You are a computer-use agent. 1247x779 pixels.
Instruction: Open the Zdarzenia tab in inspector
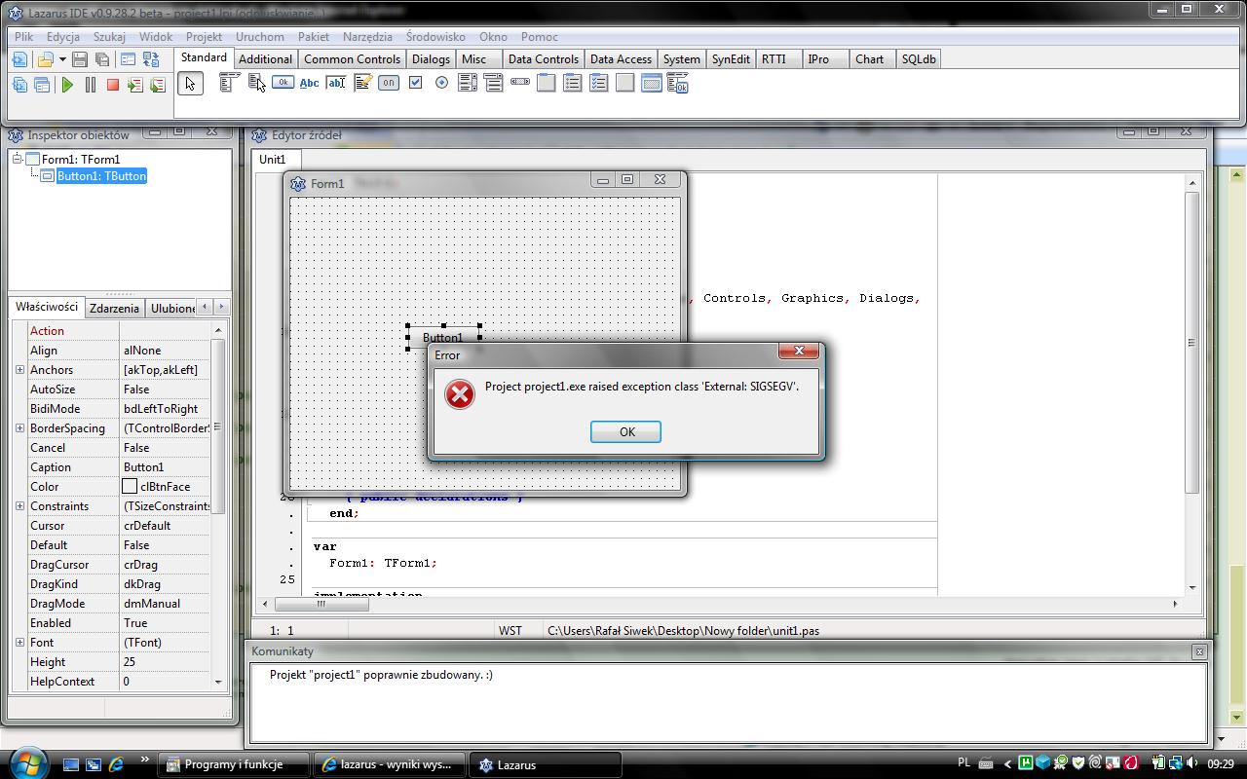point(114,308)
